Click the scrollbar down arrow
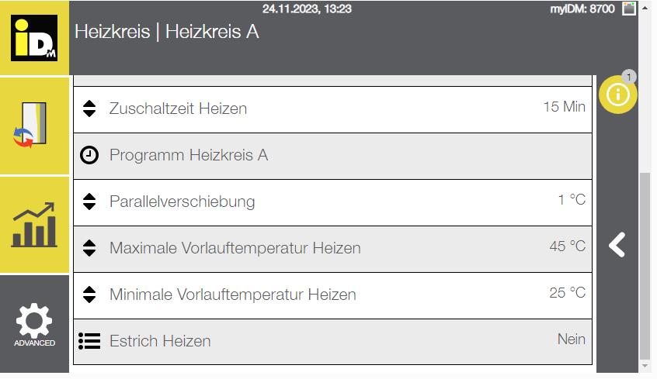Image resolution: width=657 pixels, height=379 pixels. point(645,367)
